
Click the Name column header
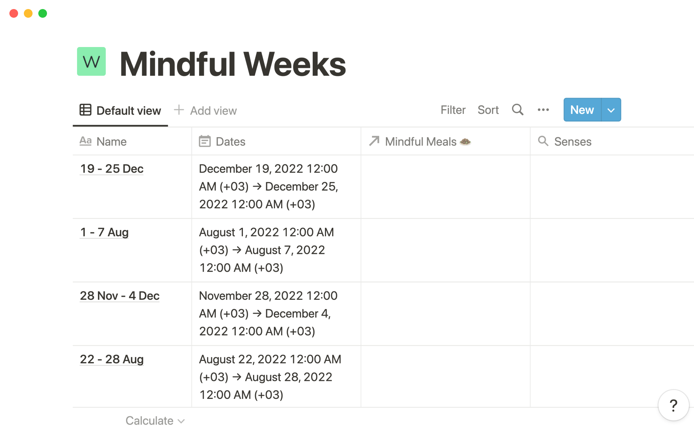coord(111,141)
